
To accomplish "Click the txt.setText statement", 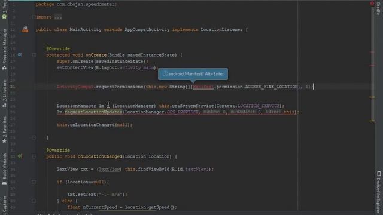I will point(97,195).
